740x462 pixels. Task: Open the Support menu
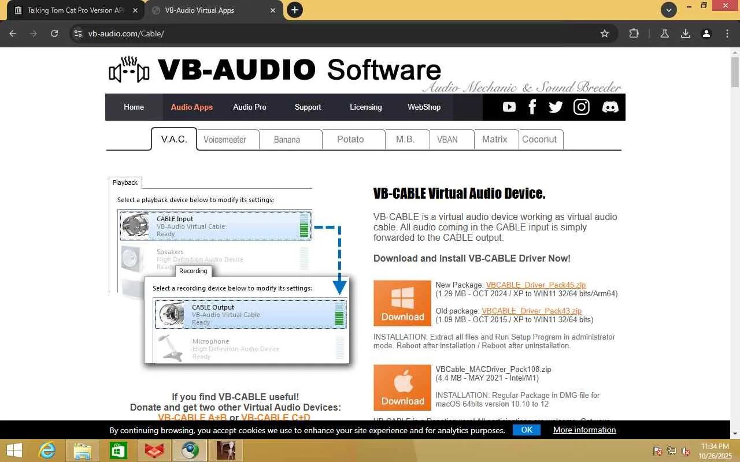pyautogui.click(x=308, y=107)
